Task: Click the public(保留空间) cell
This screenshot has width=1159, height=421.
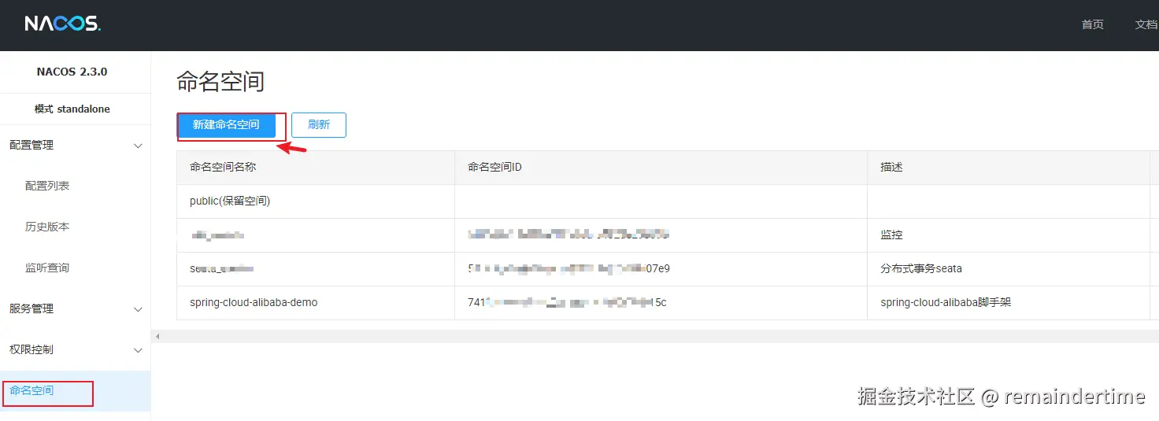Action: (x=316, y=201)
